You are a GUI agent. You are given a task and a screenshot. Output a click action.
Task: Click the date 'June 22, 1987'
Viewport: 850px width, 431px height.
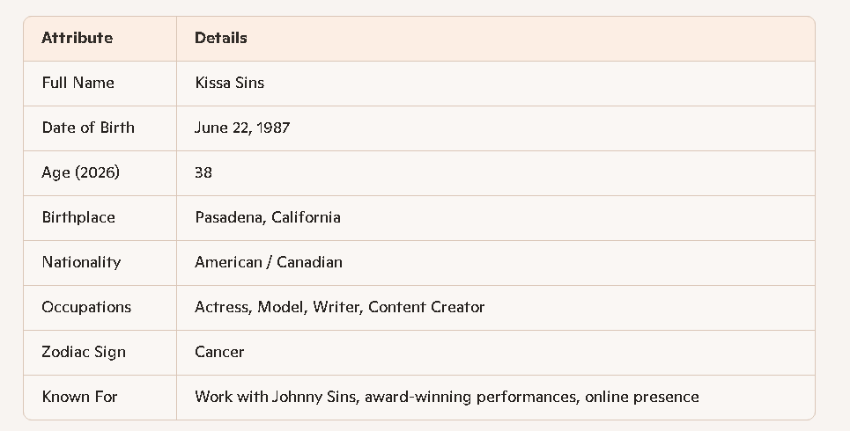(x=242, y=128)
